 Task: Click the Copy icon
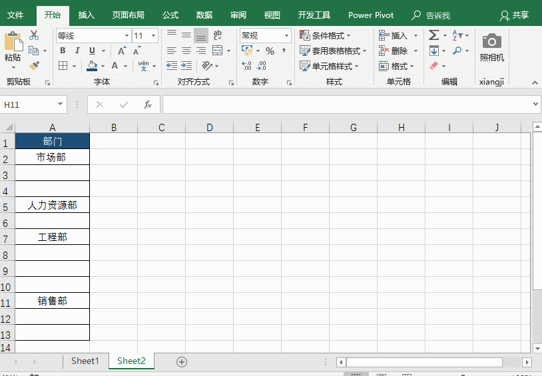click(33, 51)
